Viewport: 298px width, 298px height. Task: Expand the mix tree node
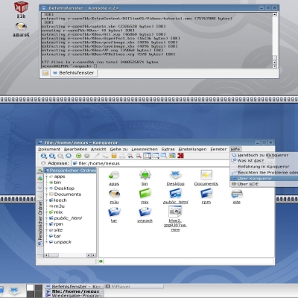click(46, 212)
